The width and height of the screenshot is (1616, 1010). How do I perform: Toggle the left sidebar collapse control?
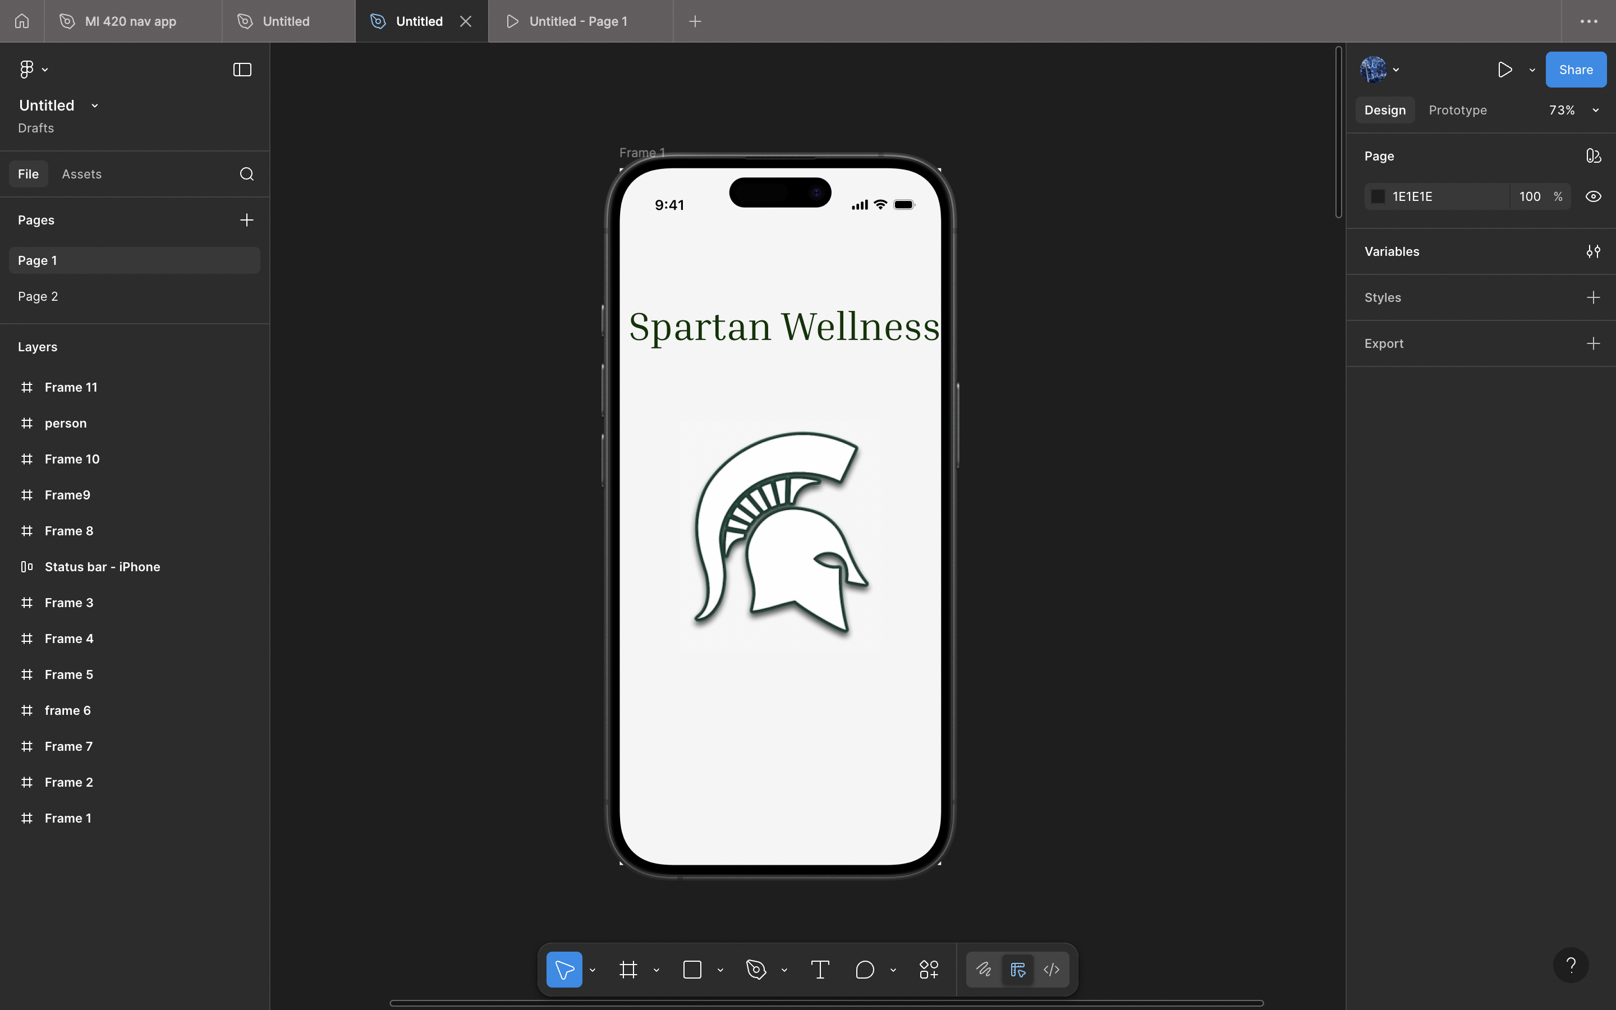241,70
